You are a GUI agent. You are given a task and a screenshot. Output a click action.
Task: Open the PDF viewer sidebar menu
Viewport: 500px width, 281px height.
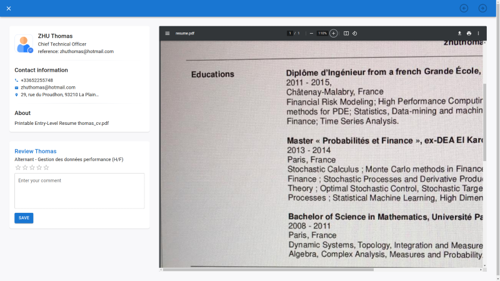click(x=167, y=33)
